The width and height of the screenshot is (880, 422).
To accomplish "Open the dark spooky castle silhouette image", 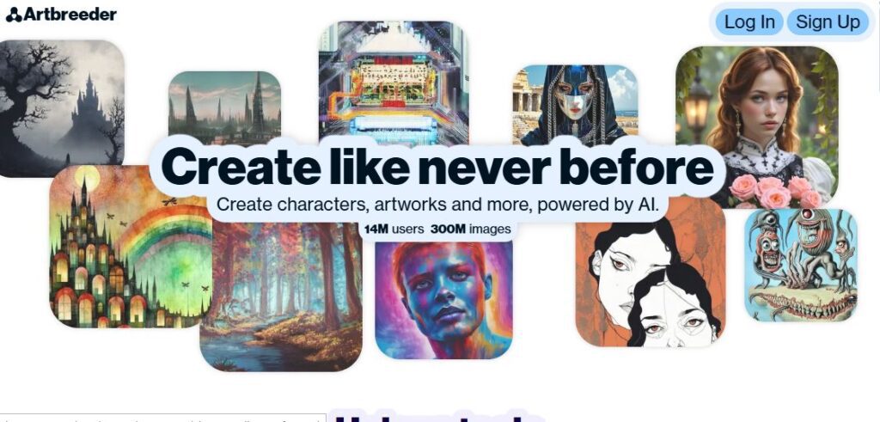I will click(x=61, y=108).
